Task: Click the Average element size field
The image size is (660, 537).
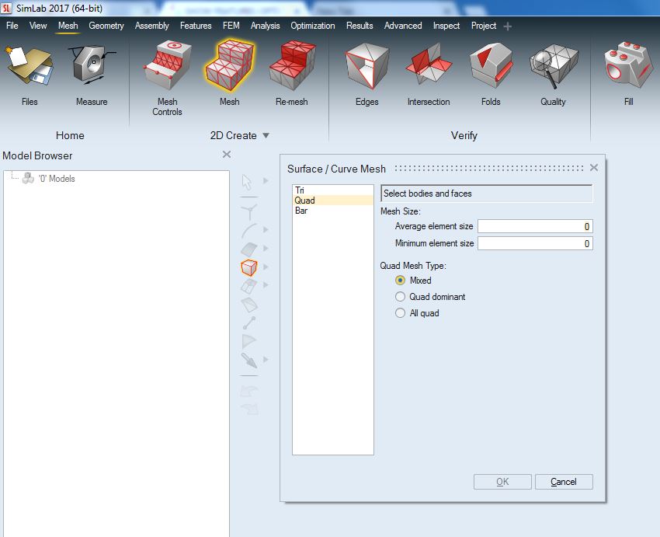Action: coord(535,227)
